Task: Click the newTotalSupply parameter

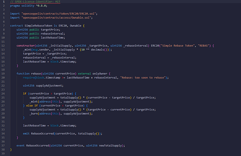Action: (x=111, y=146)
